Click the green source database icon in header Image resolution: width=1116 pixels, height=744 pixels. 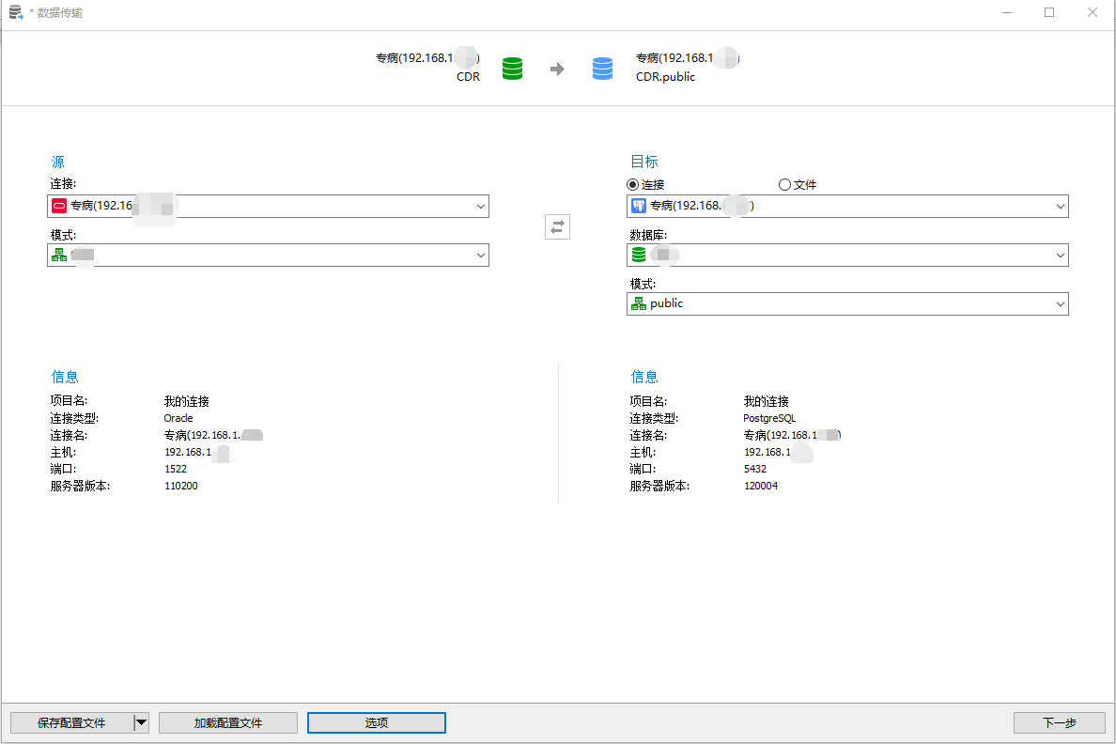click(x=513, y=69)
